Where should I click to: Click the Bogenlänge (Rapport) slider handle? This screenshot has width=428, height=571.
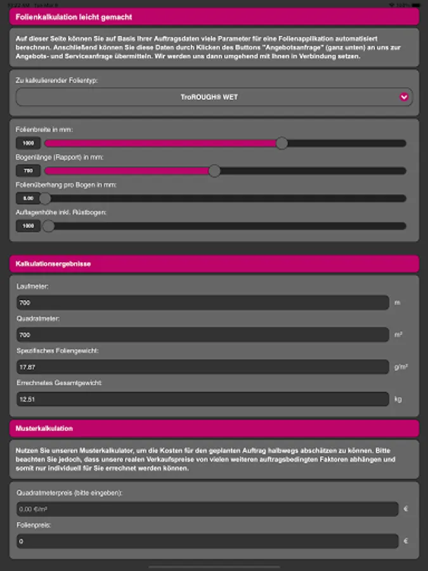214,171
